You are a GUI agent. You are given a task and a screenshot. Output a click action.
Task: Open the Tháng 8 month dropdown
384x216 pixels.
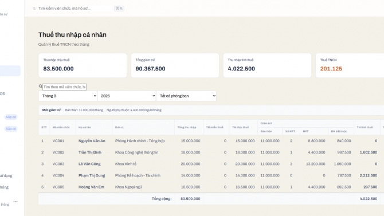pos(68,96)
